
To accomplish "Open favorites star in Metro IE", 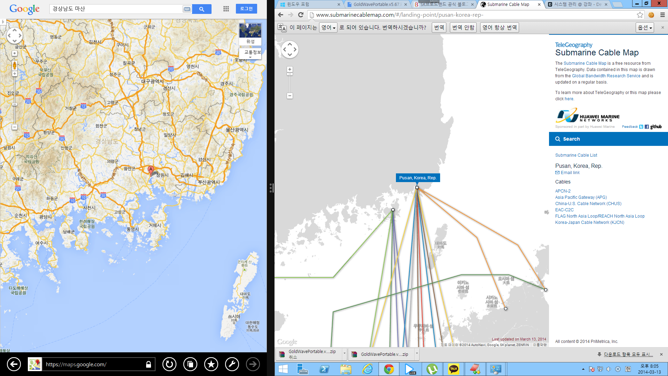I will point(211,364).
